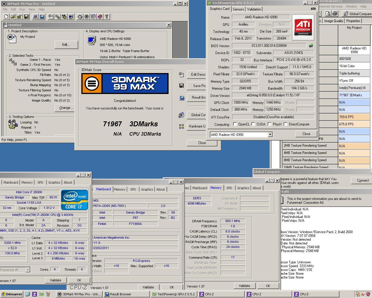
Task: Click the printer icon in Result Browser toolbar
Action: pos(335,14)
